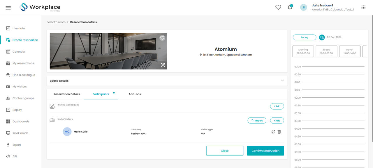Confirm the reservation
The height and width of the screenshot is (168, 373).
tap(265, 151)
